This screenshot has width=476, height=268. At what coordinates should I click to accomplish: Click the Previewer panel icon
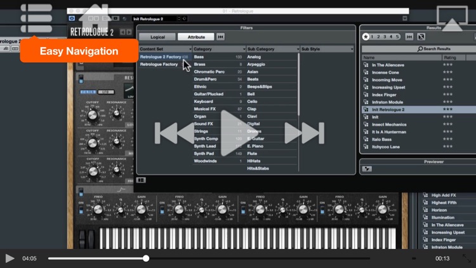(x=367, y=169)
